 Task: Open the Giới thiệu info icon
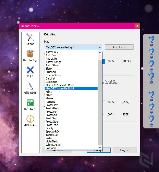30,119
